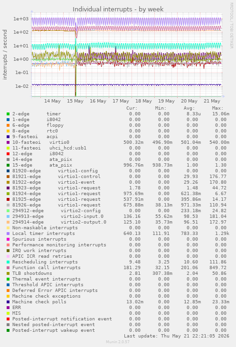This screenshot has width=236, height=347.
Task: Click the orange 6-edge floppy swatch
Action: [8, 125]
